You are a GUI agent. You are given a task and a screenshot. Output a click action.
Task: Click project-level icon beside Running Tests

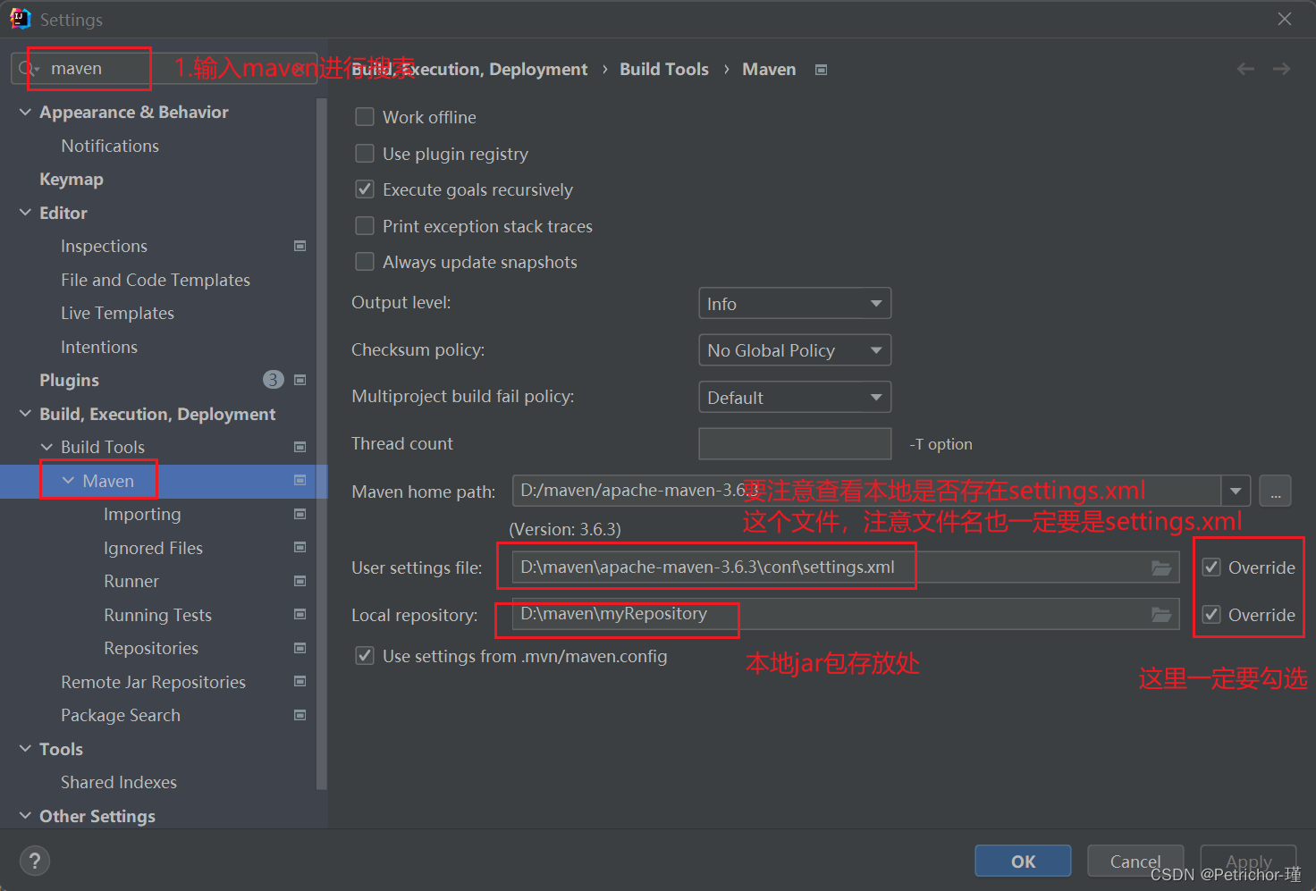click(x=300, y=615)
